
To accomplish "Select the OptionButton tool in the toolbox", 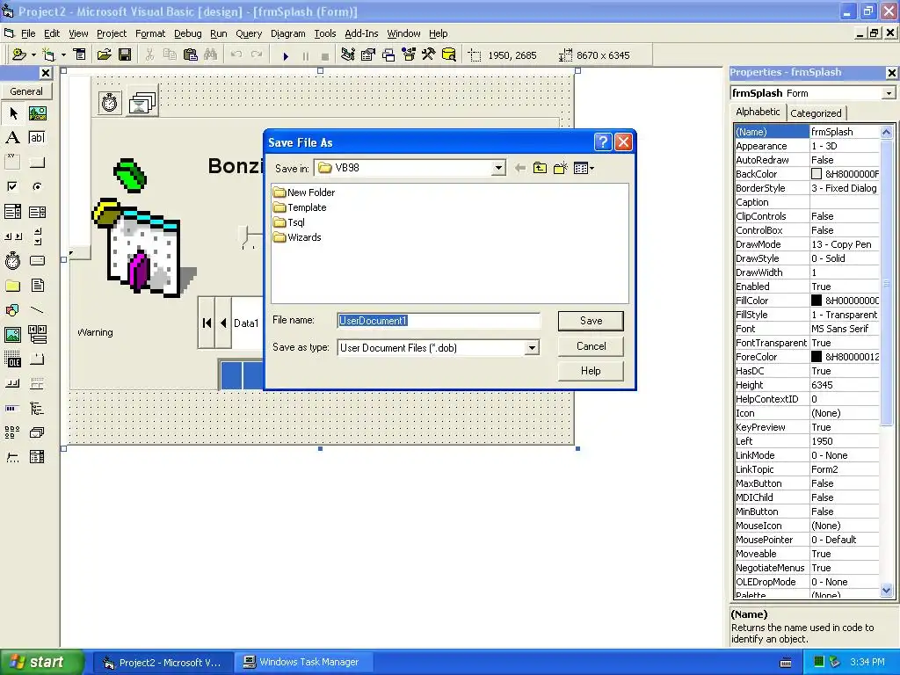I will click(x=37, y=187).
